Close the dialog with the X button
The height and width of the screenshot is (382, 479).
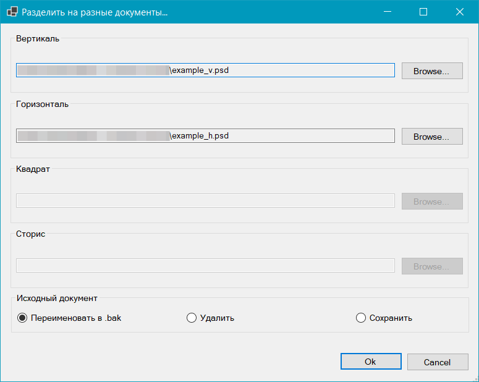click(460, 12)
